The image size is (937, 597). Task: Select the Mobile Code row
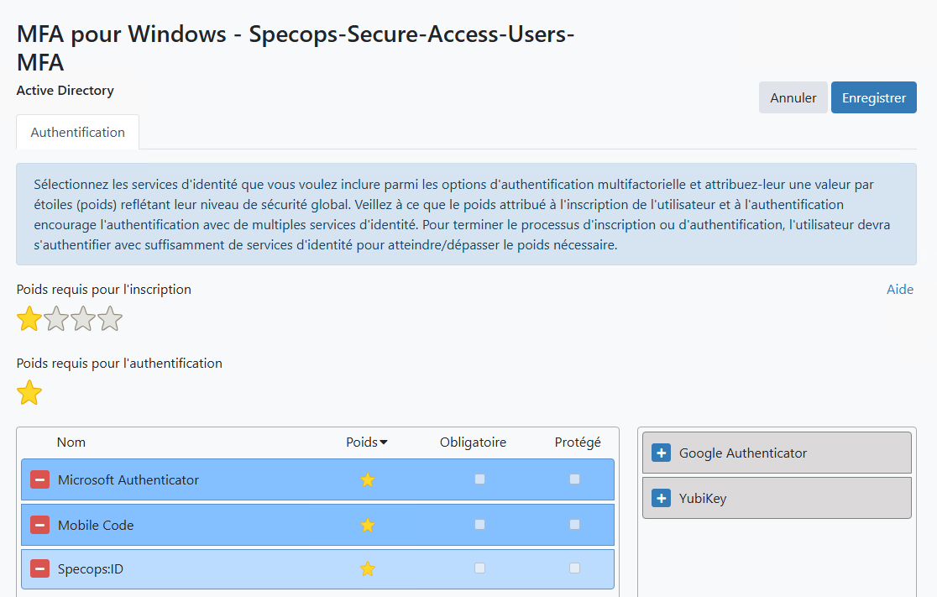coord(168,525)
